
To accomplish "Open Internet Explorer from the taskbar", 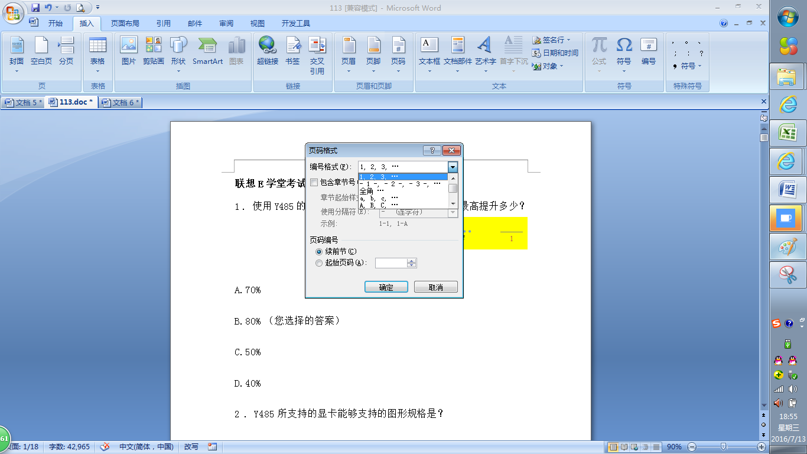I will 787,104.
